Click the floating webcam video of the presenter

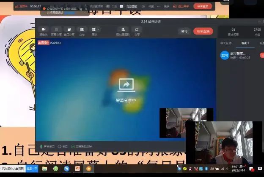(224, 143)
